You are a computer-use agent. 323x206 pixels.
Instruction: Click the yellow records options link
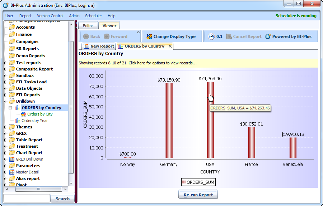pyautogui.click(x=138, y=63)
